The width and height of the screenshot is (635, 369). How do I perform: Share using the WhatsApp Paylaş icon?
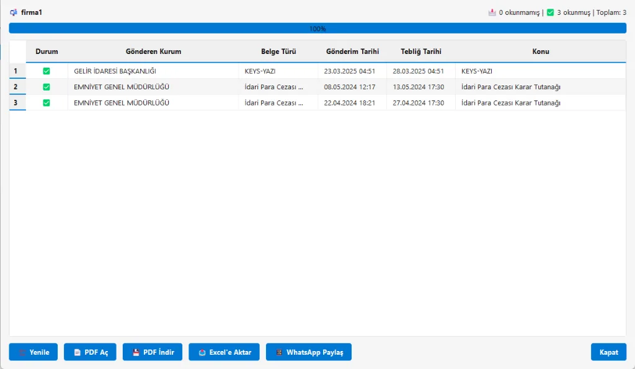click(x=279, y=352)
